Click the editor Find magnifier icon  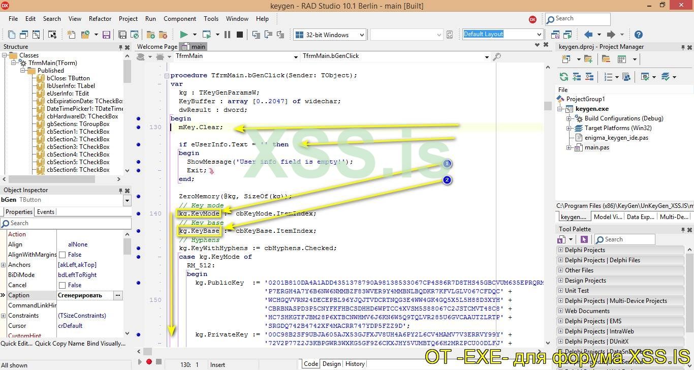pos(497,56)
